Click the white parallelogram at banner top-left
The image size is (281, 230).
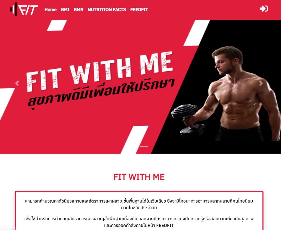57,25
